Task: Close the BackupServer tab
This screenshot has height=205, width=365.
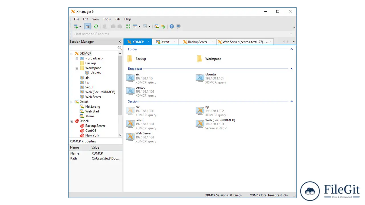Action: pyautogui.click(x=213, y=42)
